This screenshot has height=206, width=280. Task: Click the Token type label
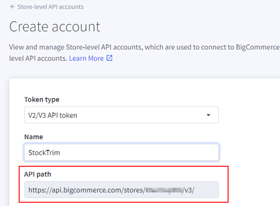pyautogui.click(x=42, y=100)
